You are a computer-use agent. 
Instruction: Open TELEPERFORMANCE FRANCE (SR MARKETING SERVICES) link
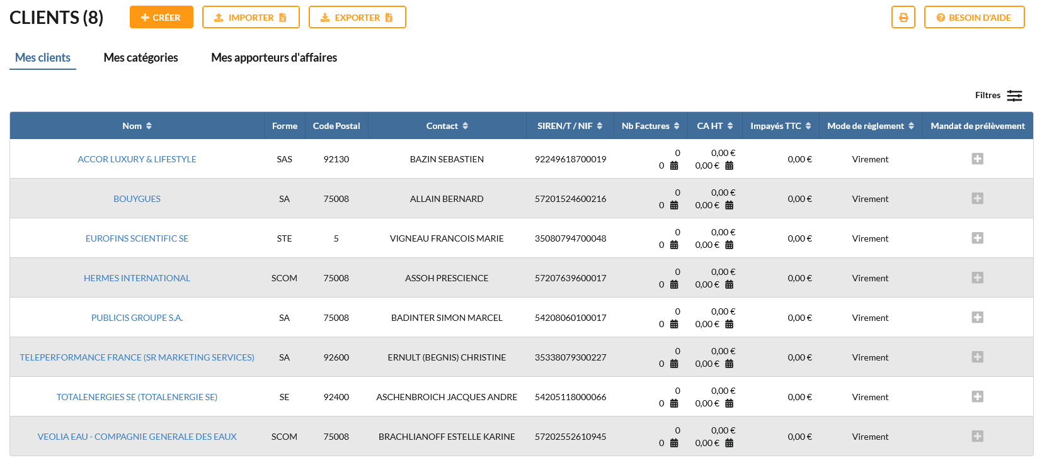click(137, 357)
